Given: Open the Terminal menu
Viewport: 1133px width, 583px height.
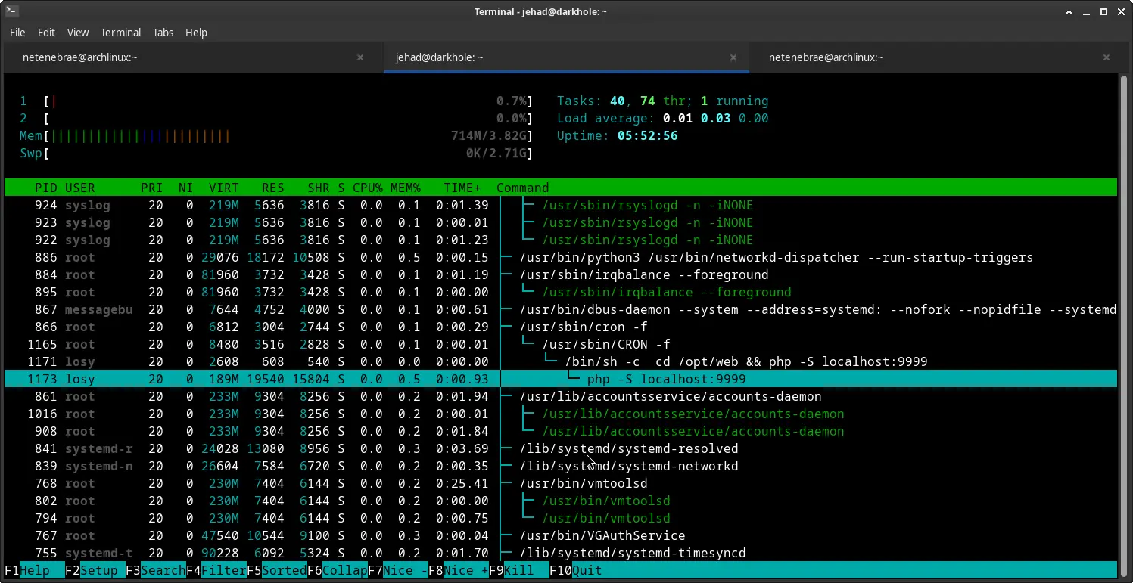Looking at the screenshot, I should pos(120,33).
